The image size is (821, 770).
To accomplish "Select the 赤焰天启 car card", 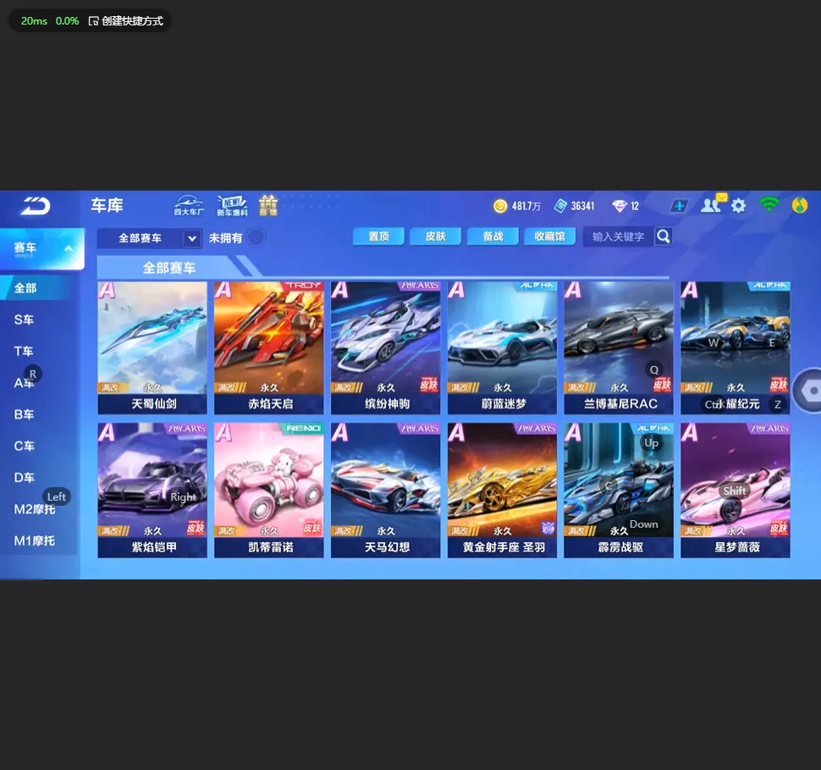I will [x=268, y=348].
